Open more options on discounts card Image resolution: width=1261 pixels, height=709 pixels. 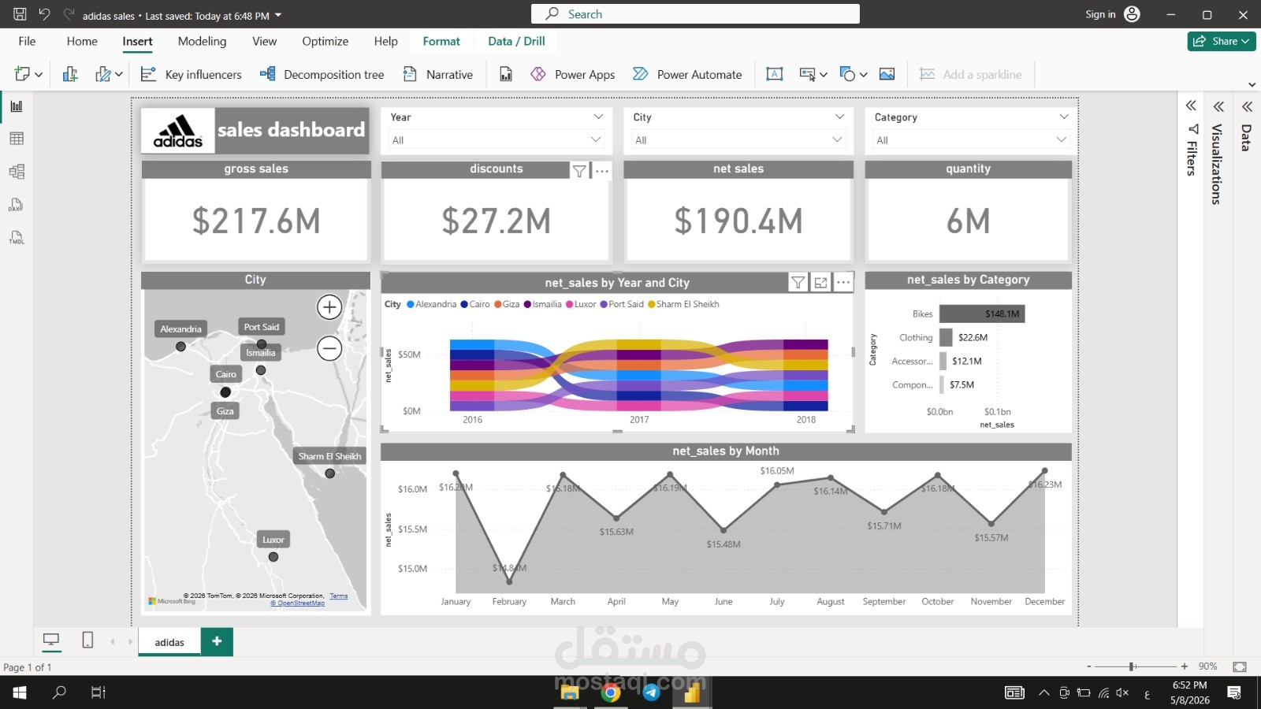click(602, 171)
